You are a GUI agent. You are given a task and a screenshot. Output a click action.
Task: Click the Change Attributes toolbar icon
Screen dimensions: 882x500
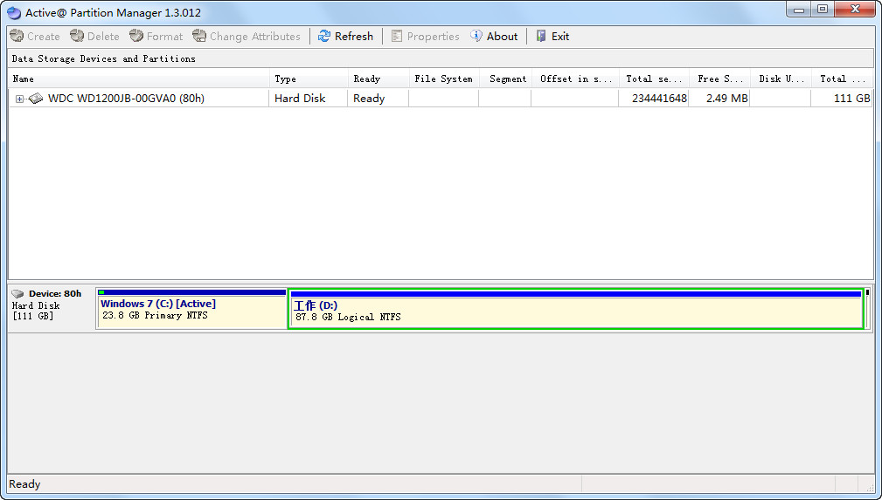199,36
